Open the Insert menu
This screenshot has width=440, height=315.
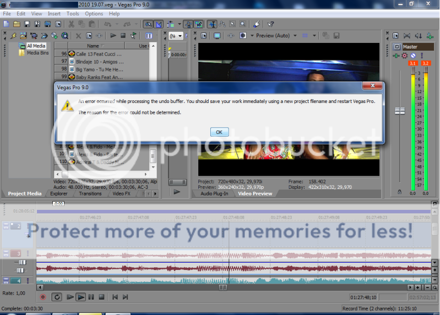(x=54, y=13)
